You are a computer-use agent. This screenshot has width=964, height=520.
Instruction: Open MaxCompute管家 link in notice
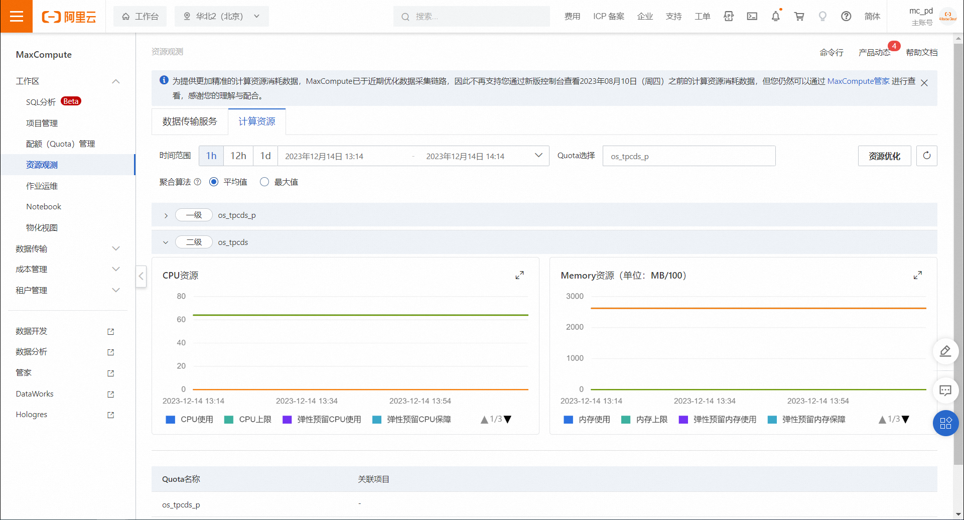pos(858,81)
